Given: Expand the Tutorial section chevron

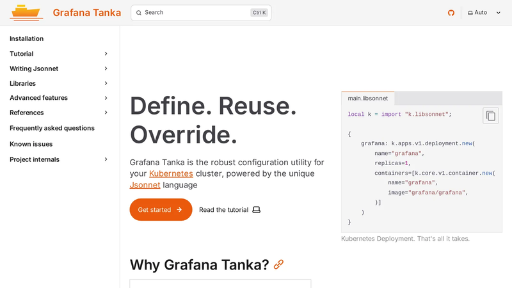Looking at the screenshot, I should (106, 54).
